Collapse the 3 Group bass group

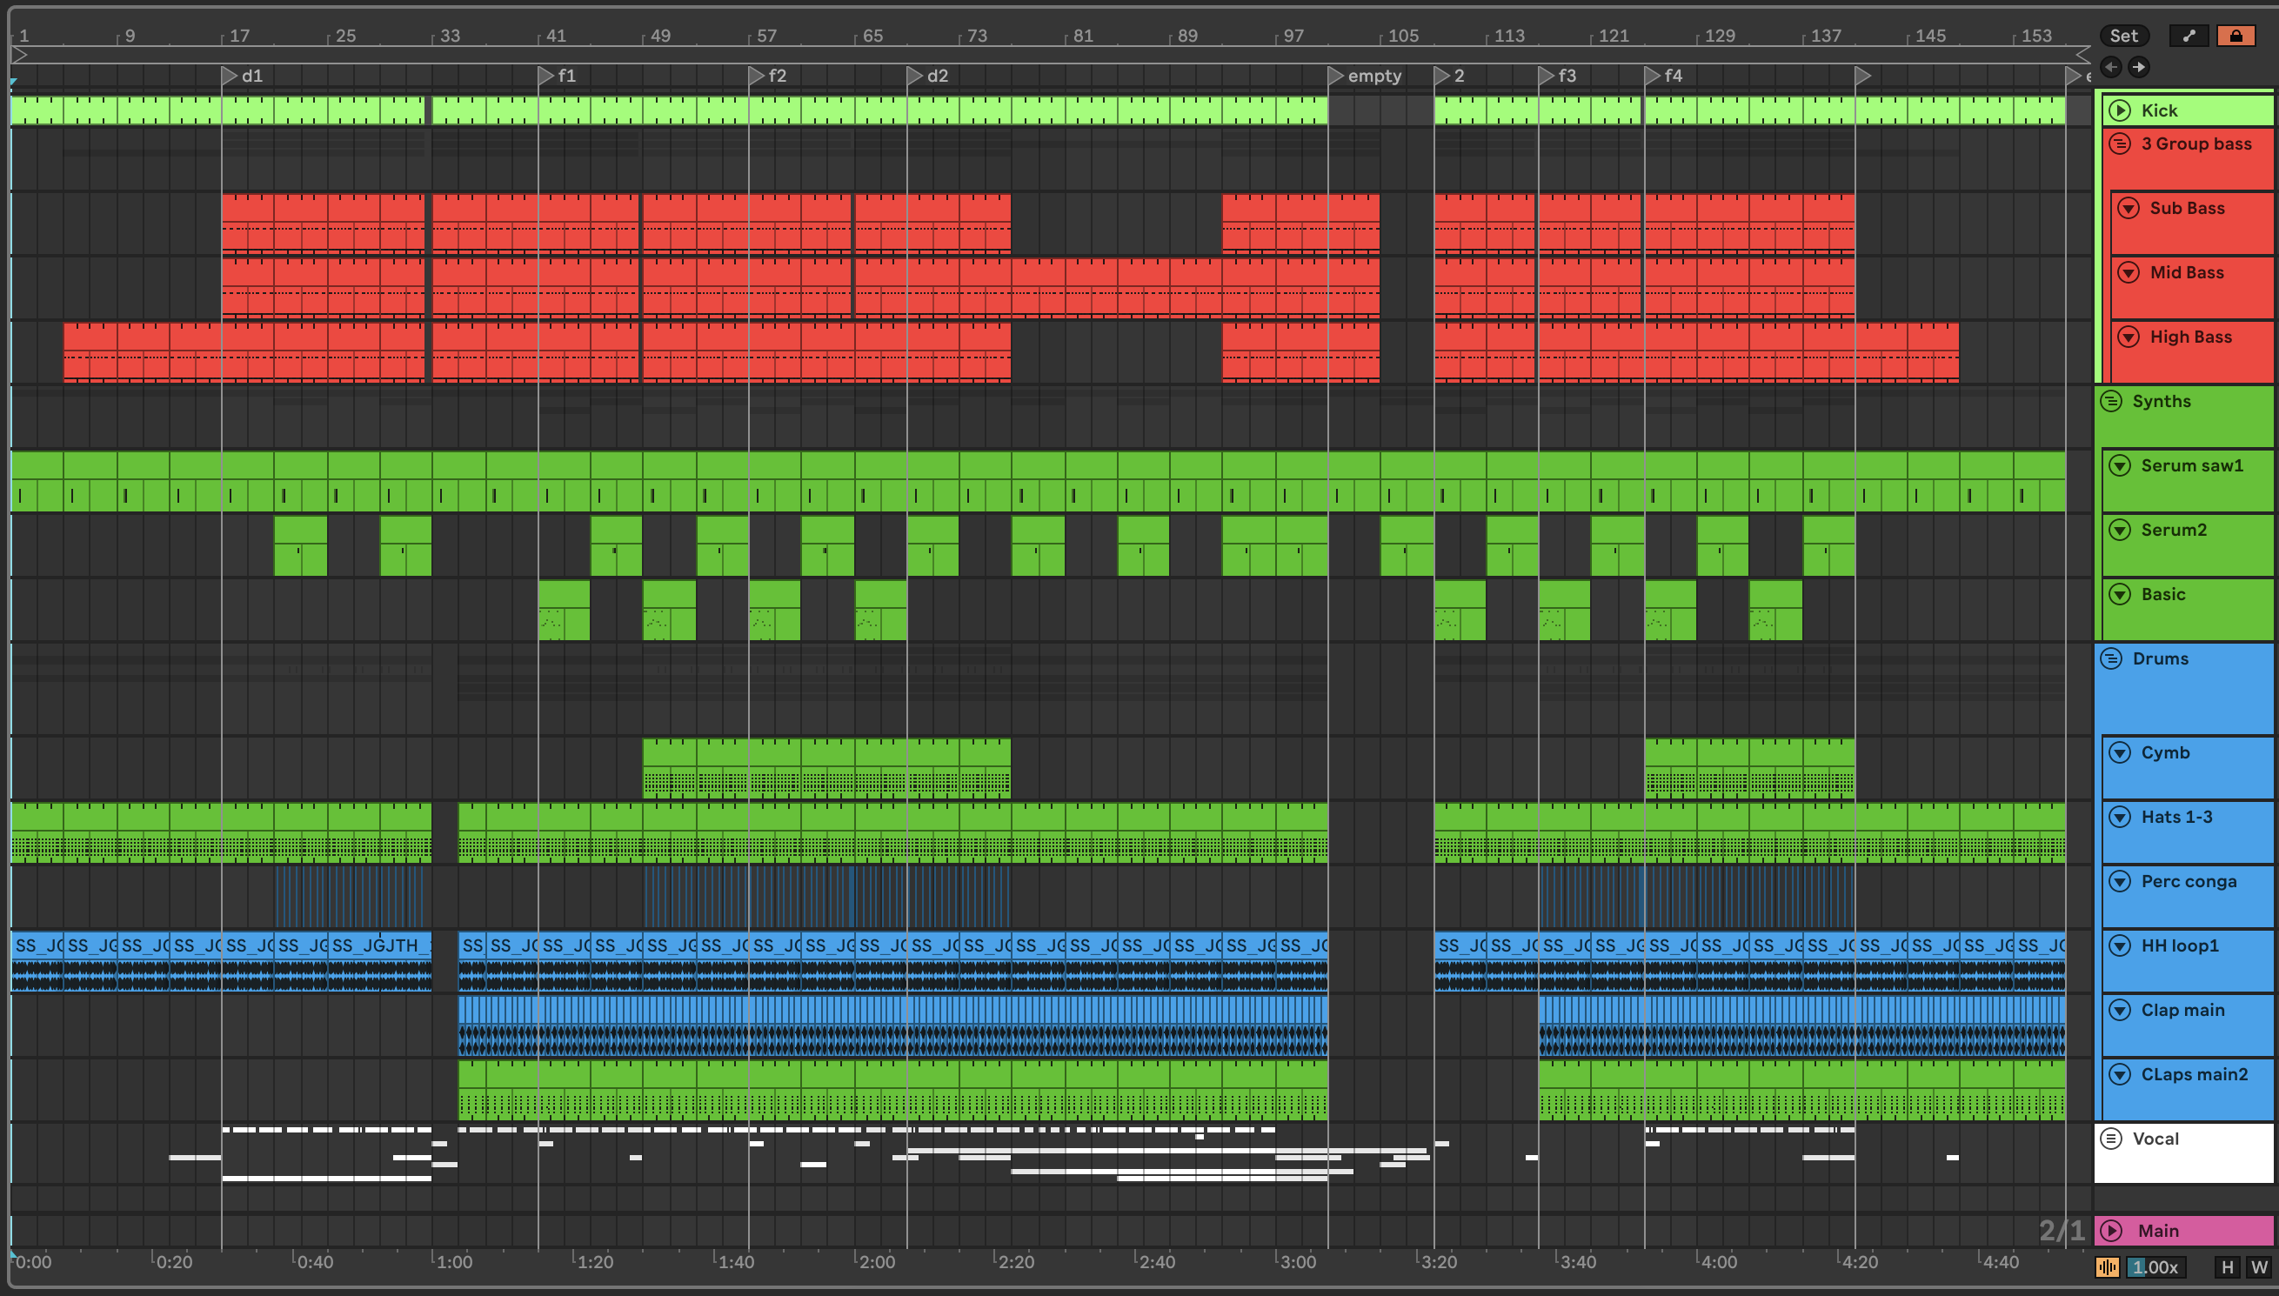(2120, 144)
